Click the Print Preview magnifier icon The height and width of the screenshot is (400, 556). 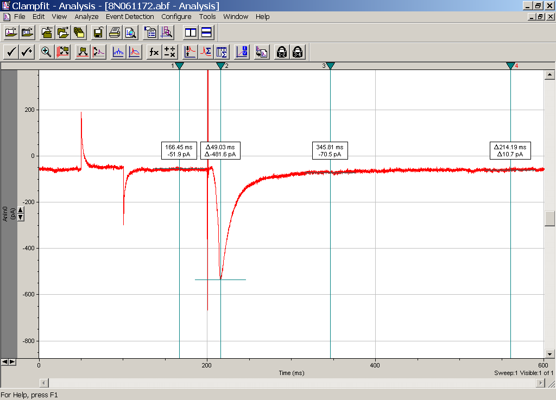(130, 33)
